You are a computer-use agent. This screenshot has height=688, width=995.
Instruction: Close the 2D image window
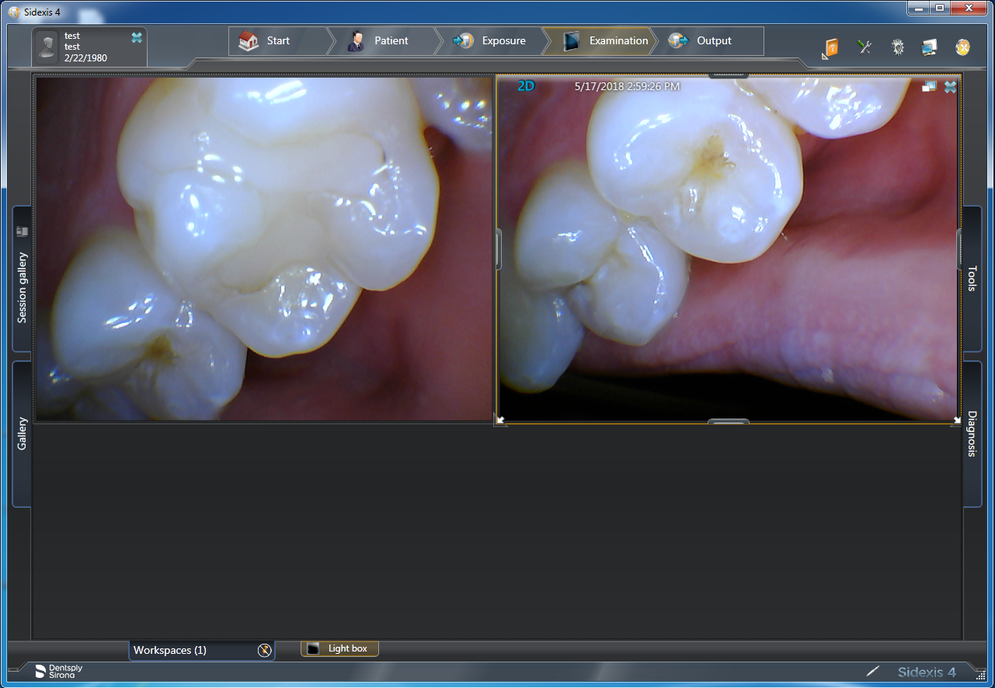click(x=950, y=87)
